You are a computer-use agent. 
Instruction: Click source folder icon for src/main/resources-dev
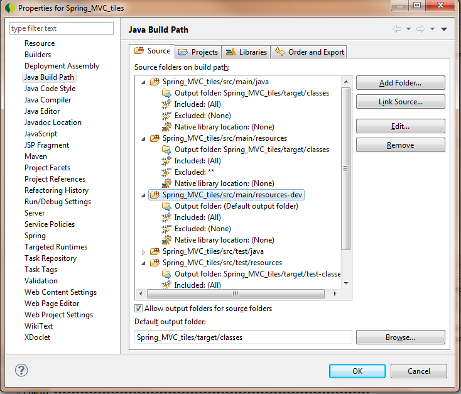click(x=155, y=195)
